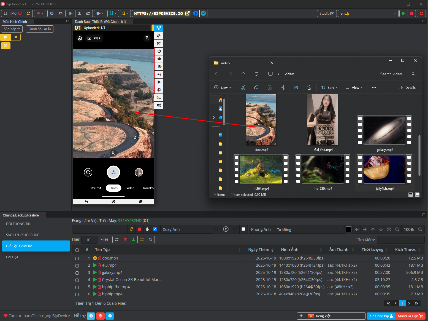The image size is (428, 321).
Task: Click the red trash icon in Files toolbar
Action: click(125, 239)
